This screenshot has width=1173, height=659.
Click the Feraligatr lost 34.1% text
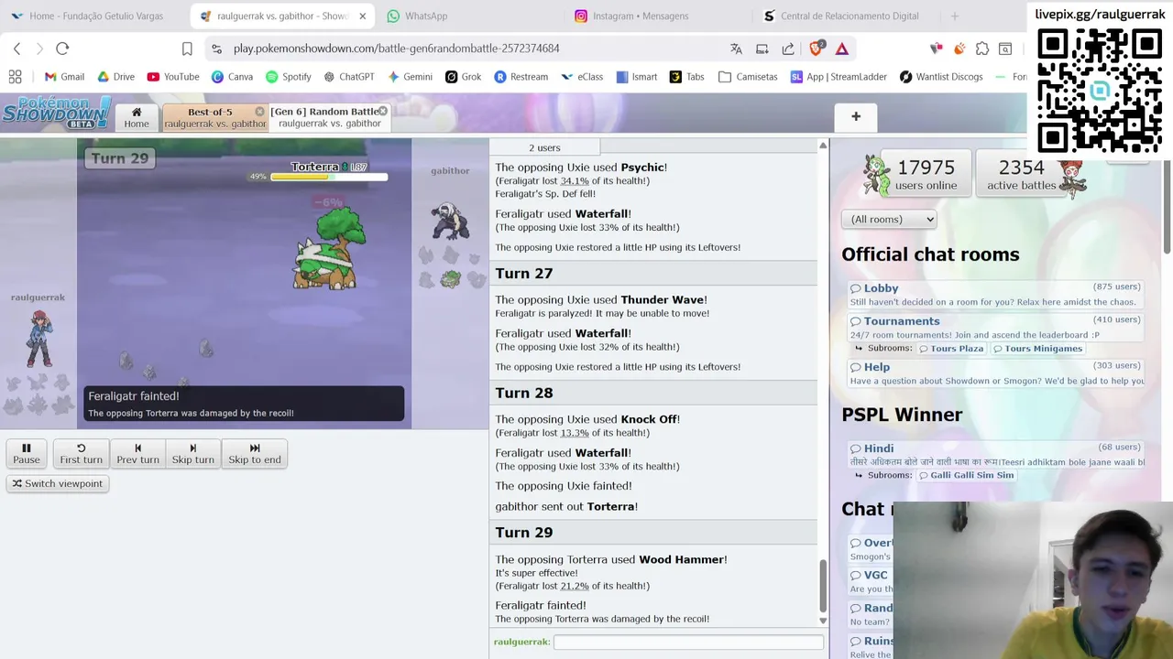[x=573, y=181]
